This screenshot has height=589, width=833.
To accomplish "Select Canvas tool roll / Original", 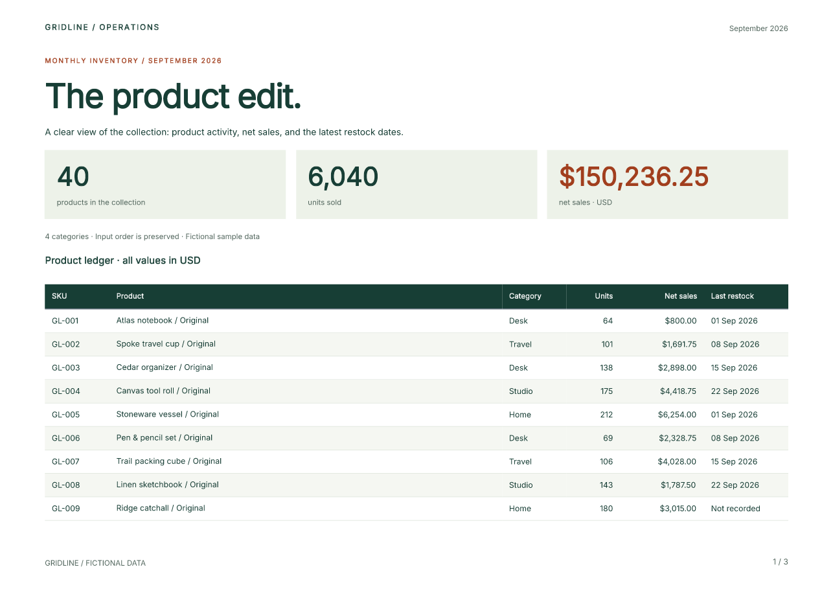I will pos(163,391).
